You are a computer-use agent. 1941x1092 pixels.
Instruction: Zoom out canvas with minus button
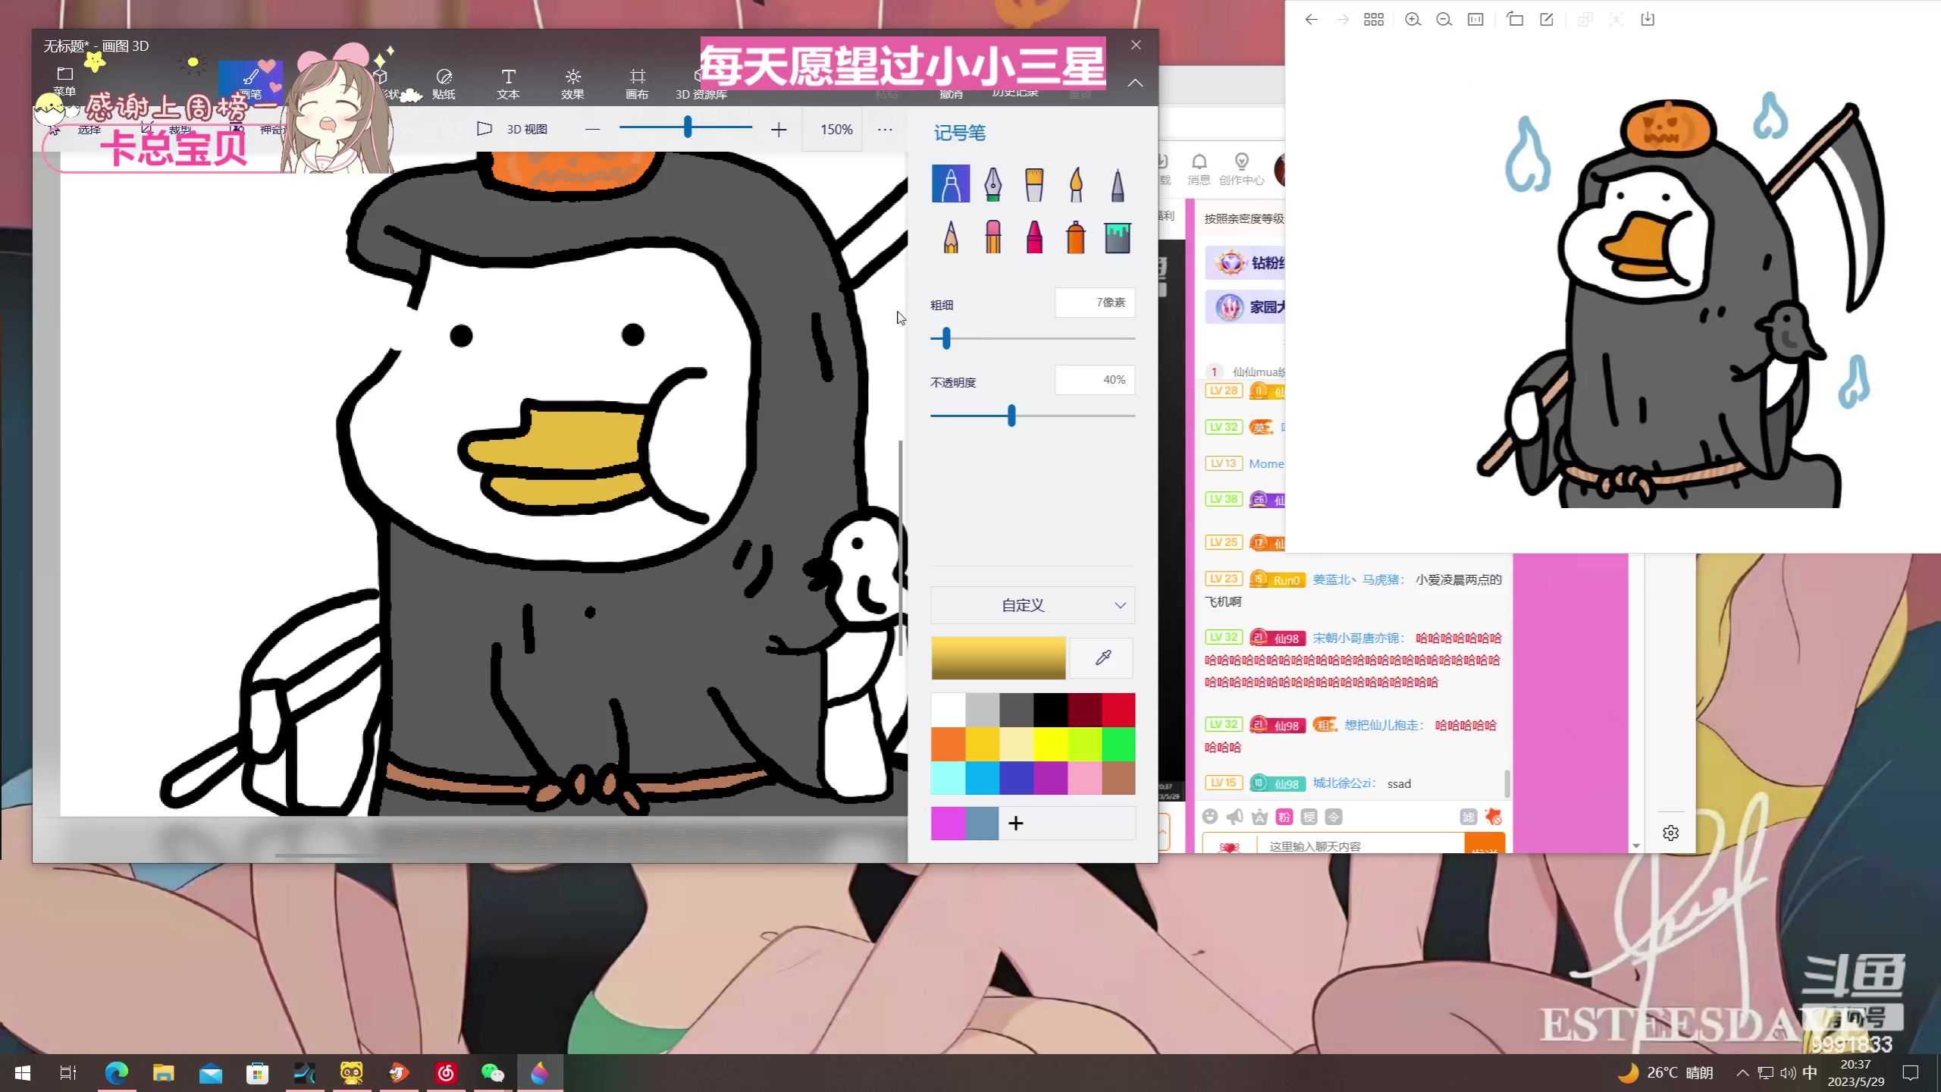click(x=592, y=130)
